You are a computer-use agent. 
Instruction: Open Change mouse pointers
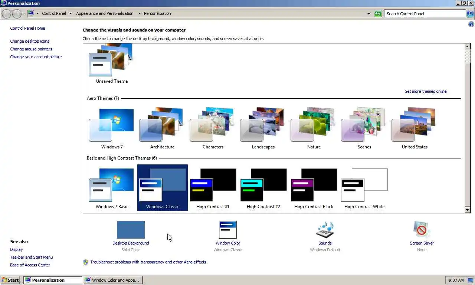[31, 49]
